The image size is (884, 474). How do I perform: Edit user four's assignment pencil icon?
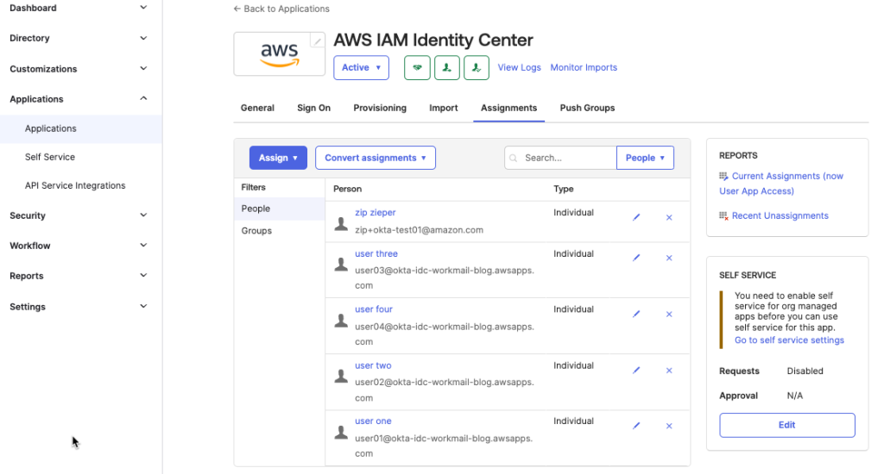click(636, 314)
